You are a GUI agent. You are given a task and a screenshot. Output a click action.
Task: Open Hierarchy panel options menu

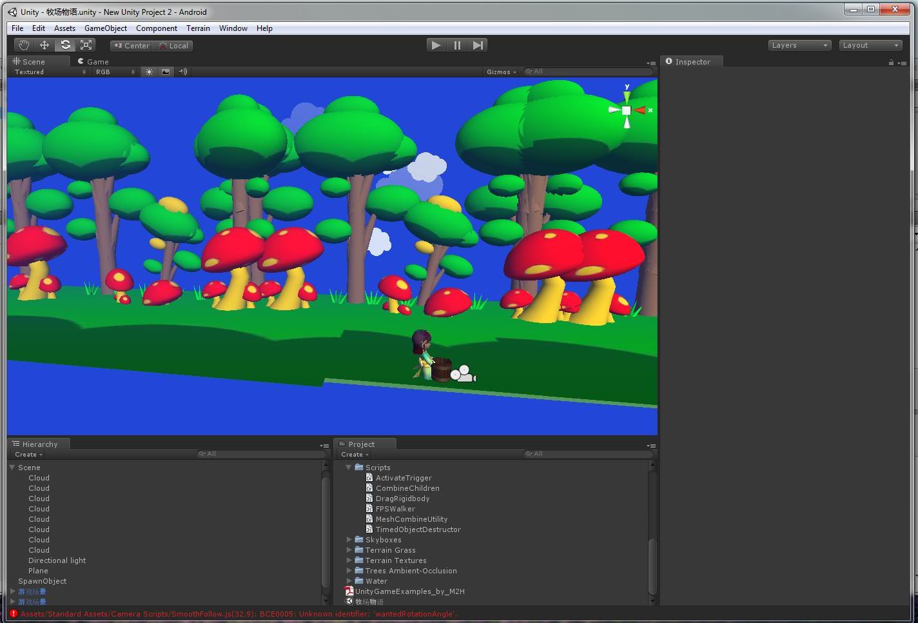click(324, 446)
